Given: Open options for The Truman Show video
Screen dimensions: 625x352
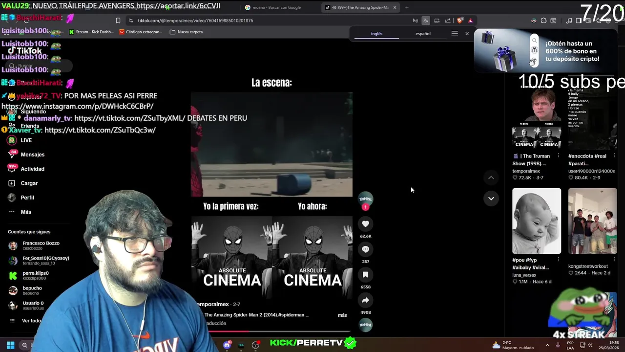Looking at the screenshot, I should click(x=558, y=156).
